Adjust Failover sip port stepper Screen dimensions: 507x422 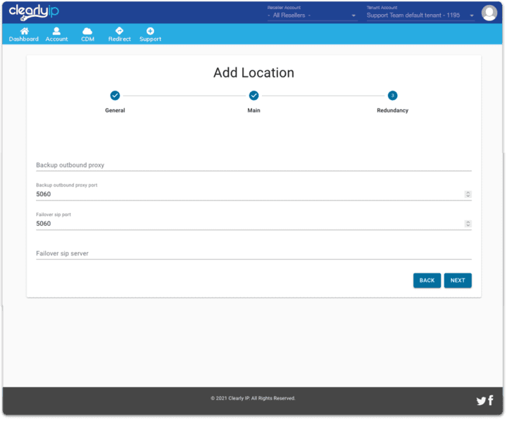(x=468, y=224)
